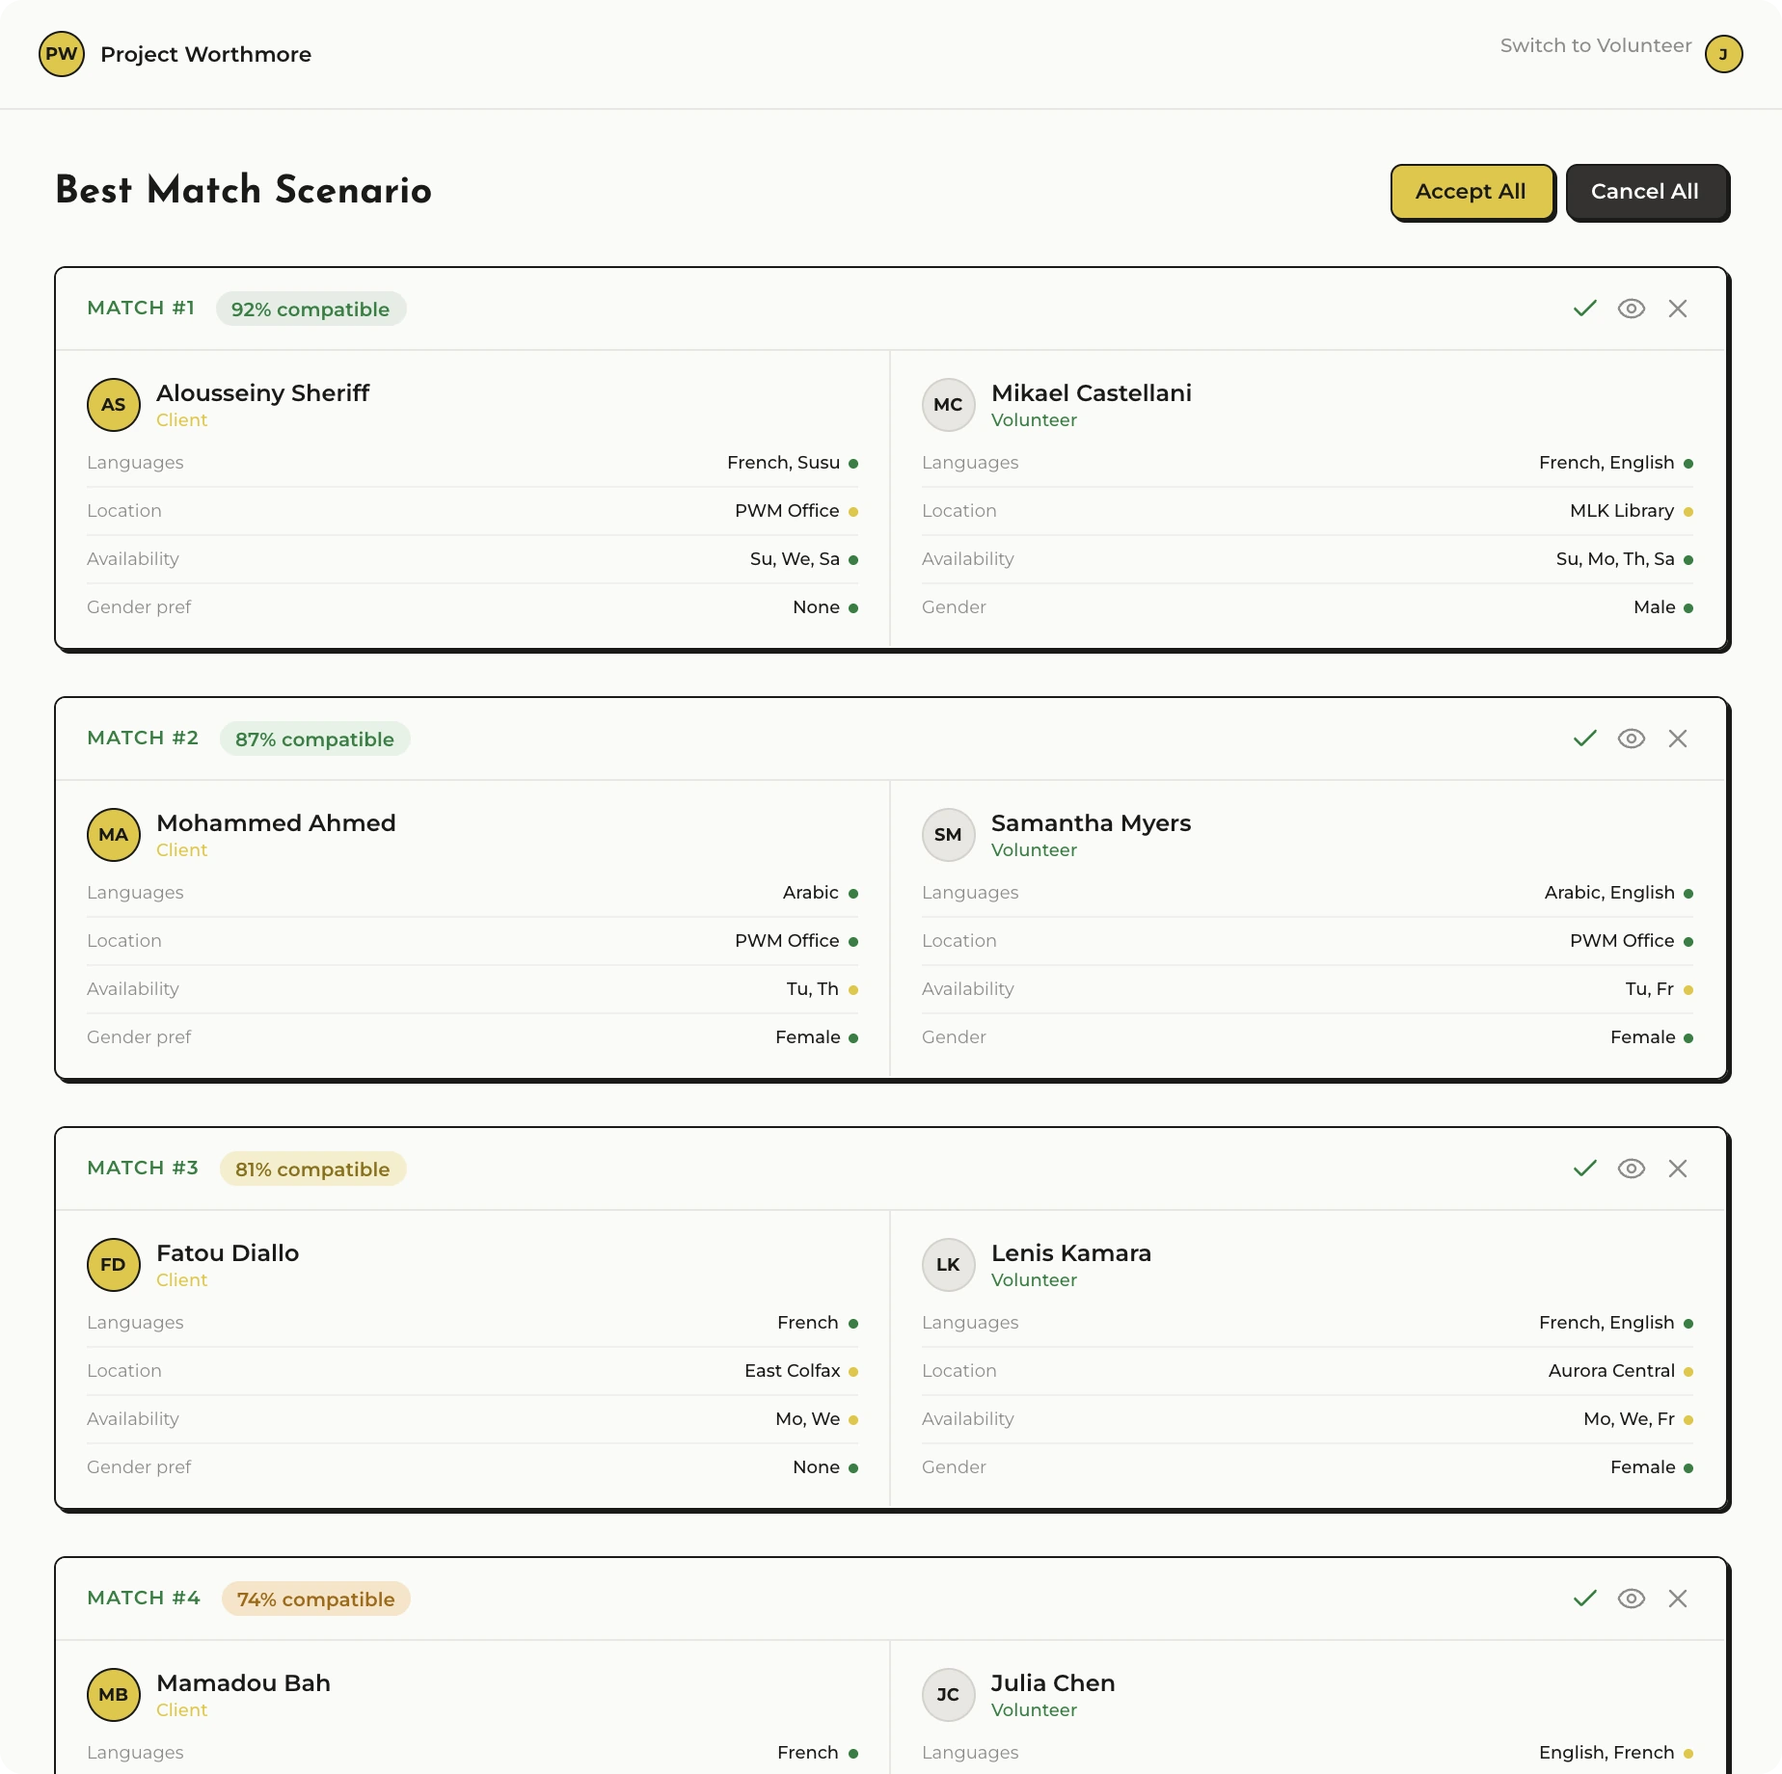Open the J user profile avatar
Screen dimensions: 1782x1774
[1723, 54]
